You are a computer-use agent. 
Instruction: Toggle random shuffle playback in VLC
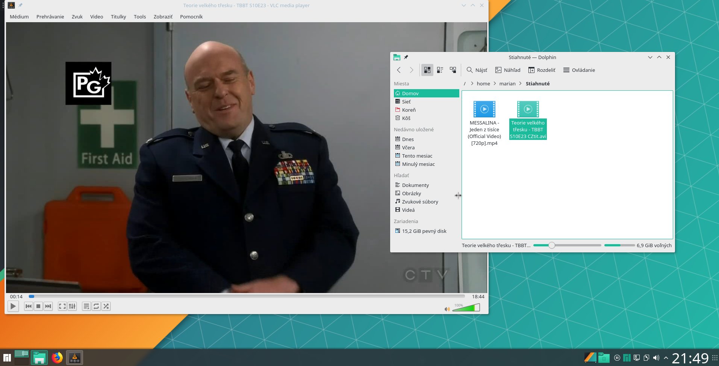click(106, 306)
